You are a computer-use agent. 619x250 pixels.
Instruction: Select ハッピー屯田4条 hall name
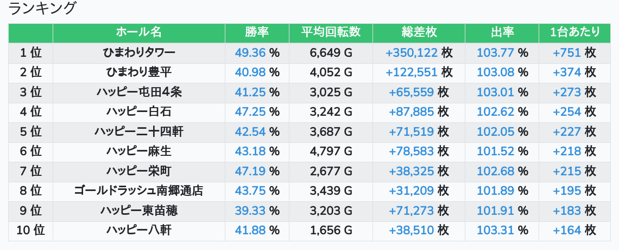click(x=138, y=92)
